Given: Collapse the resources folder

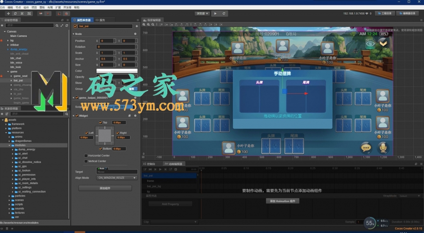Looking at the screenshot, I should tap(6, 133).
